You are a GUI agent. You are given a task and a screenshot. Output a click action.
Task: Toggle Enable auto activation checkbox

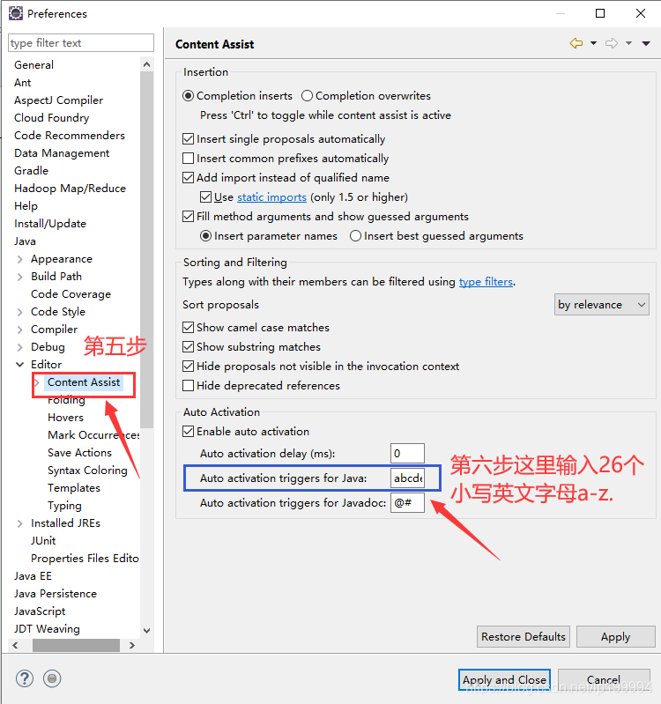pos(188,432)
